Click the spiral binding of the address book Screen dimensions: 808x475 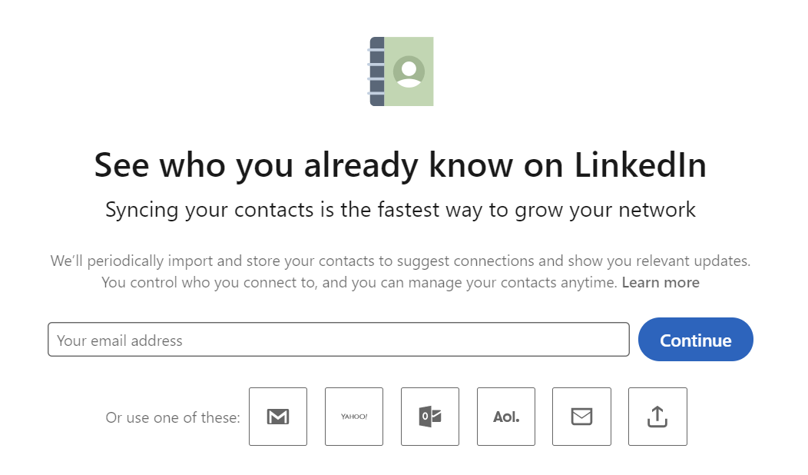[376, 71]
